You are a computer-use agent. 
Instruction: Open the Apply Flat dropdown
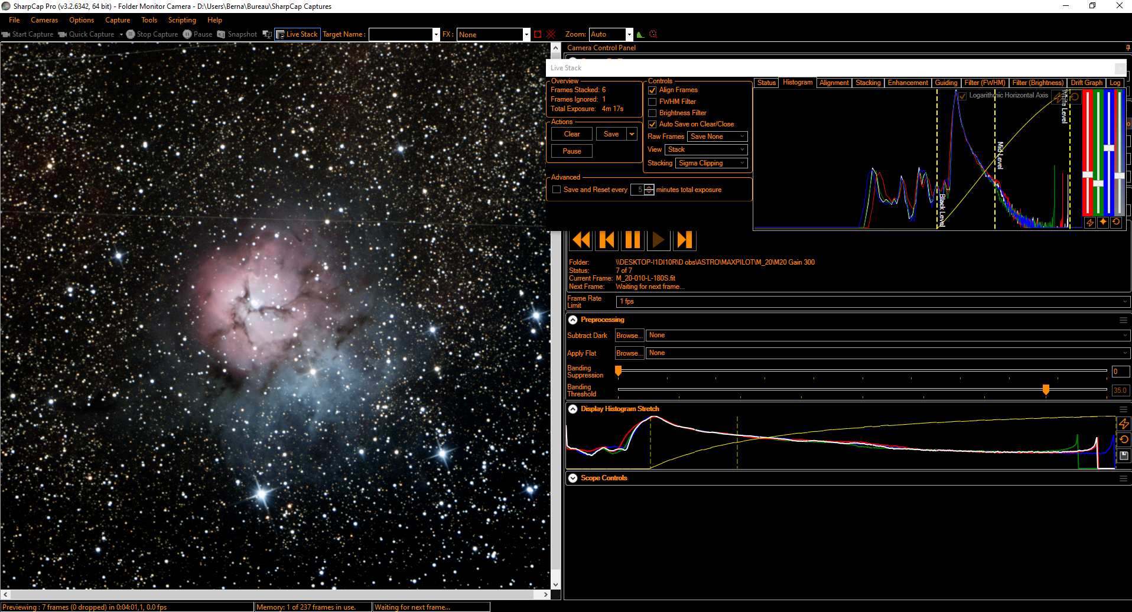[888, 353]
